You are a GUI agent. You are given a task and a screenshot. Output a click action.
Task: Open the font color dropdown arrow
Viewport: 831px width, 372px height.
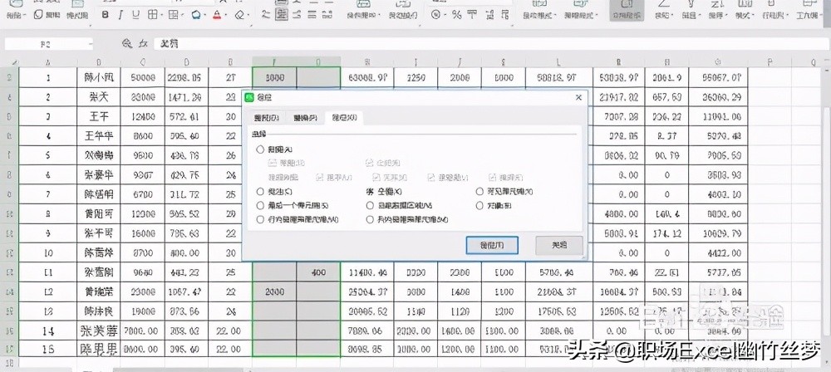226,16
